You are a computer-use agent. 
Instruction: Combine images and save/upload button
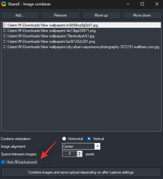click(x=81, y=172)
